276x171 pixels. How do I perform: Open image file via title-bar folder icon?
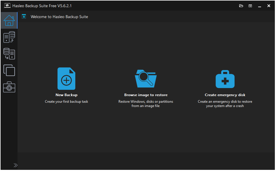coord(241,6)
